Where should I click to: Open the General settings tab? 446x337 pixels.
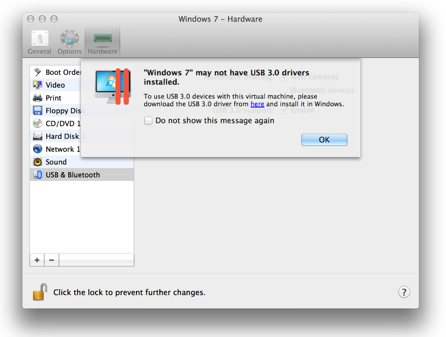point(40,42)
